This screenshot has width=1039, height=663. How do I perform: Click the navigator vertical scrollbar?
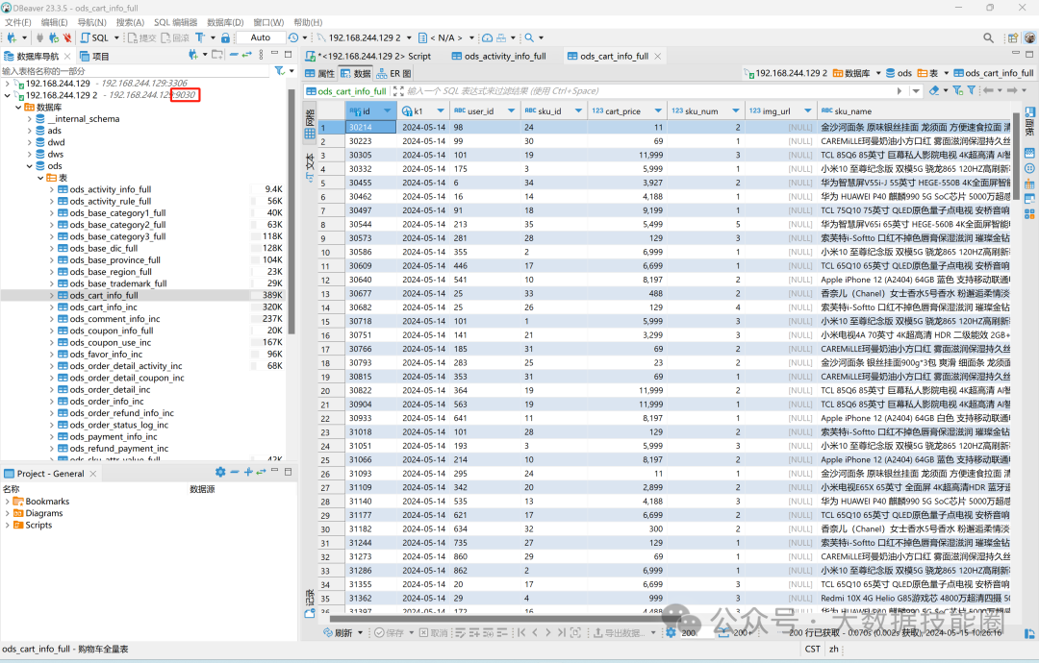291,211
